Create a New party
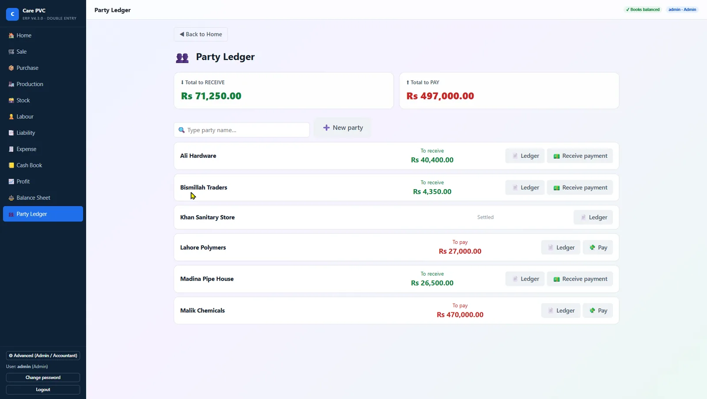The width and height of the screenshot is (707, 399). coord(343,128)
